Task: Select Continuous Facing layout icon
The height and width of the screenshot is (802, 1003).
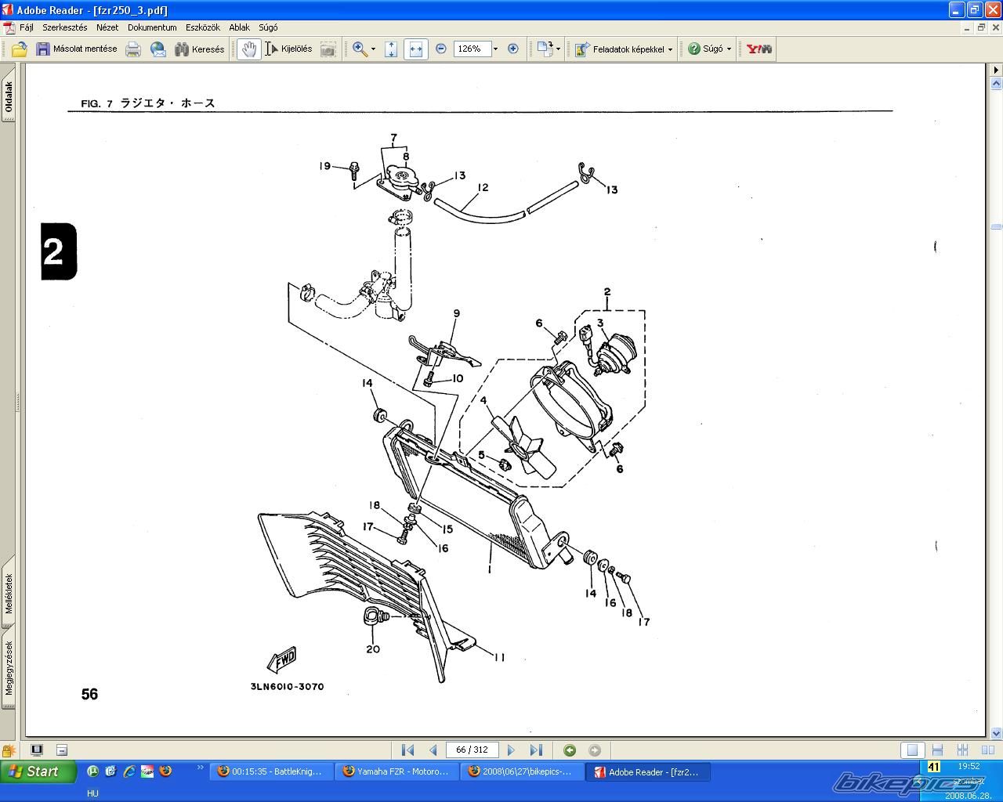Action: coord(963,750)
